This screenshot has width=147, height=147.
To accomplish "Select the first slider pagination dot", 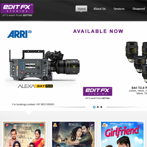I will click(94, 107).
